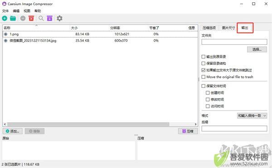The image size is (272, 168).
Task: Check the 创建时间 option
Action: coord(208,93)
